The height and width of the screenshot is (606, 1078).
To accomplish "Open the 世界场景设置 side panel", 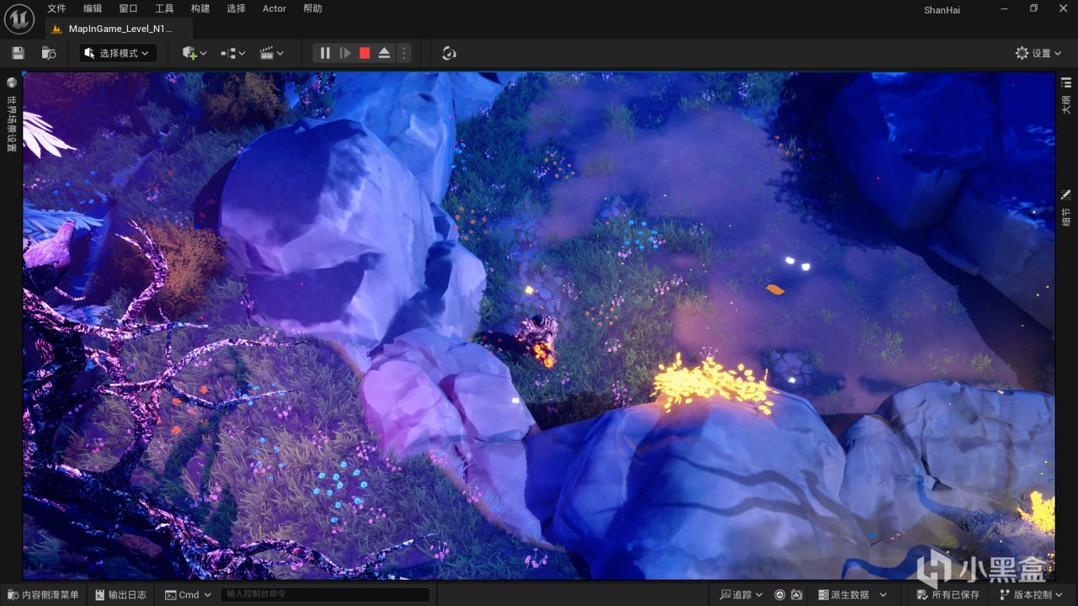I will click(12, 114).
